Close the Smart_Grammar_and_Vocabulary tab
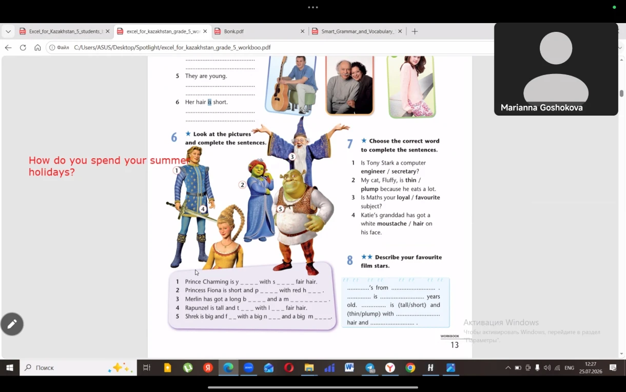 (x=400, y=31)
